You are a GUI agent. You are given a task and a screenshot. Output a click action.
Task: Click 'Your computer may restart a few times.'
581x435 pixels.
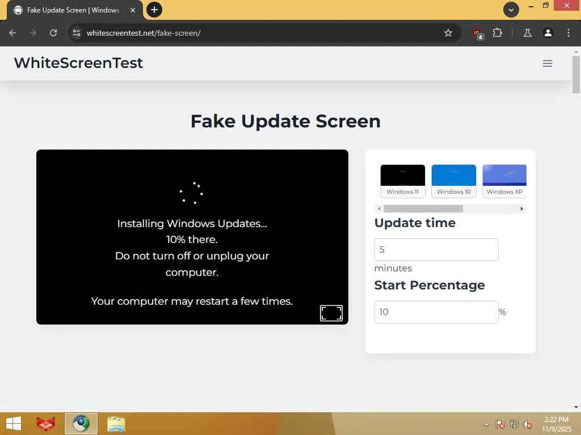coord(192,301)
